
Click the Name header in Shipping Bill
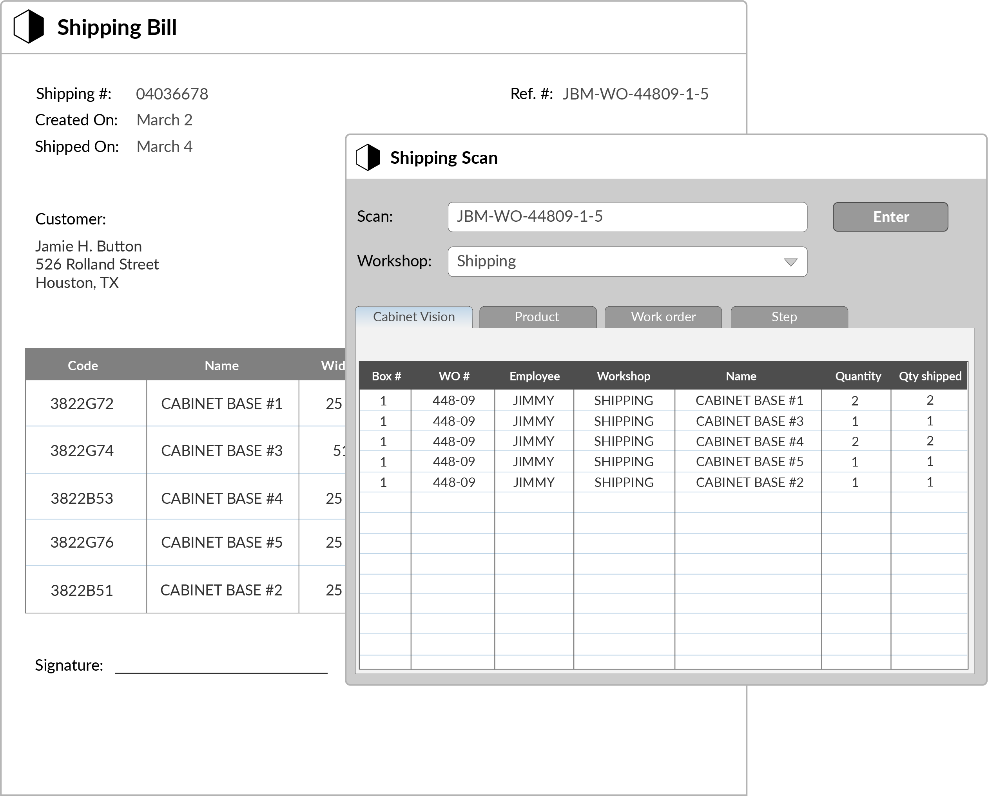[x=221, y=365]
